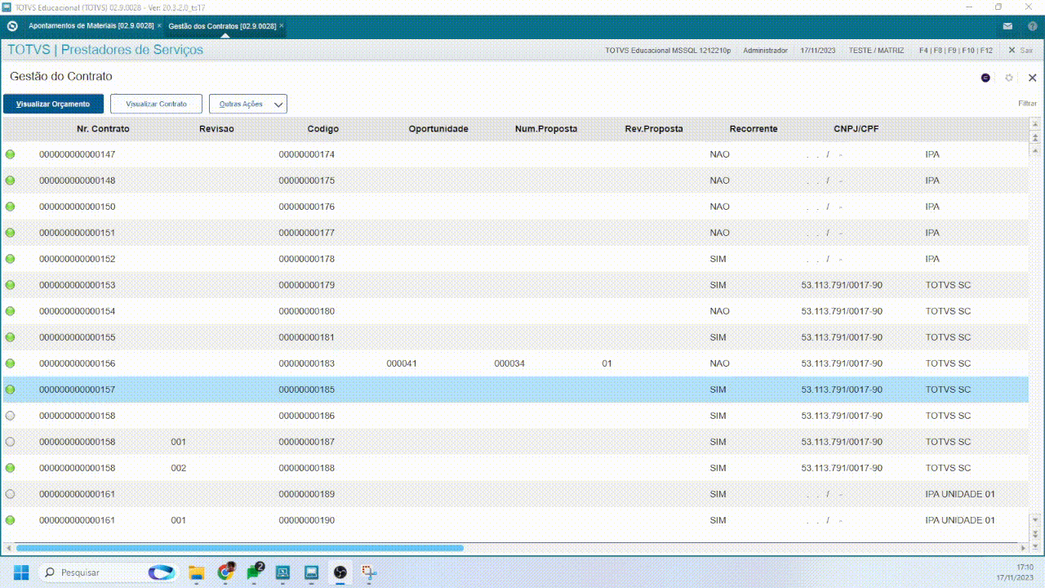Open the mail envelope icon
Image resolution: width=1045 pixels, height=588 pixels.
tap(1008, 26)
